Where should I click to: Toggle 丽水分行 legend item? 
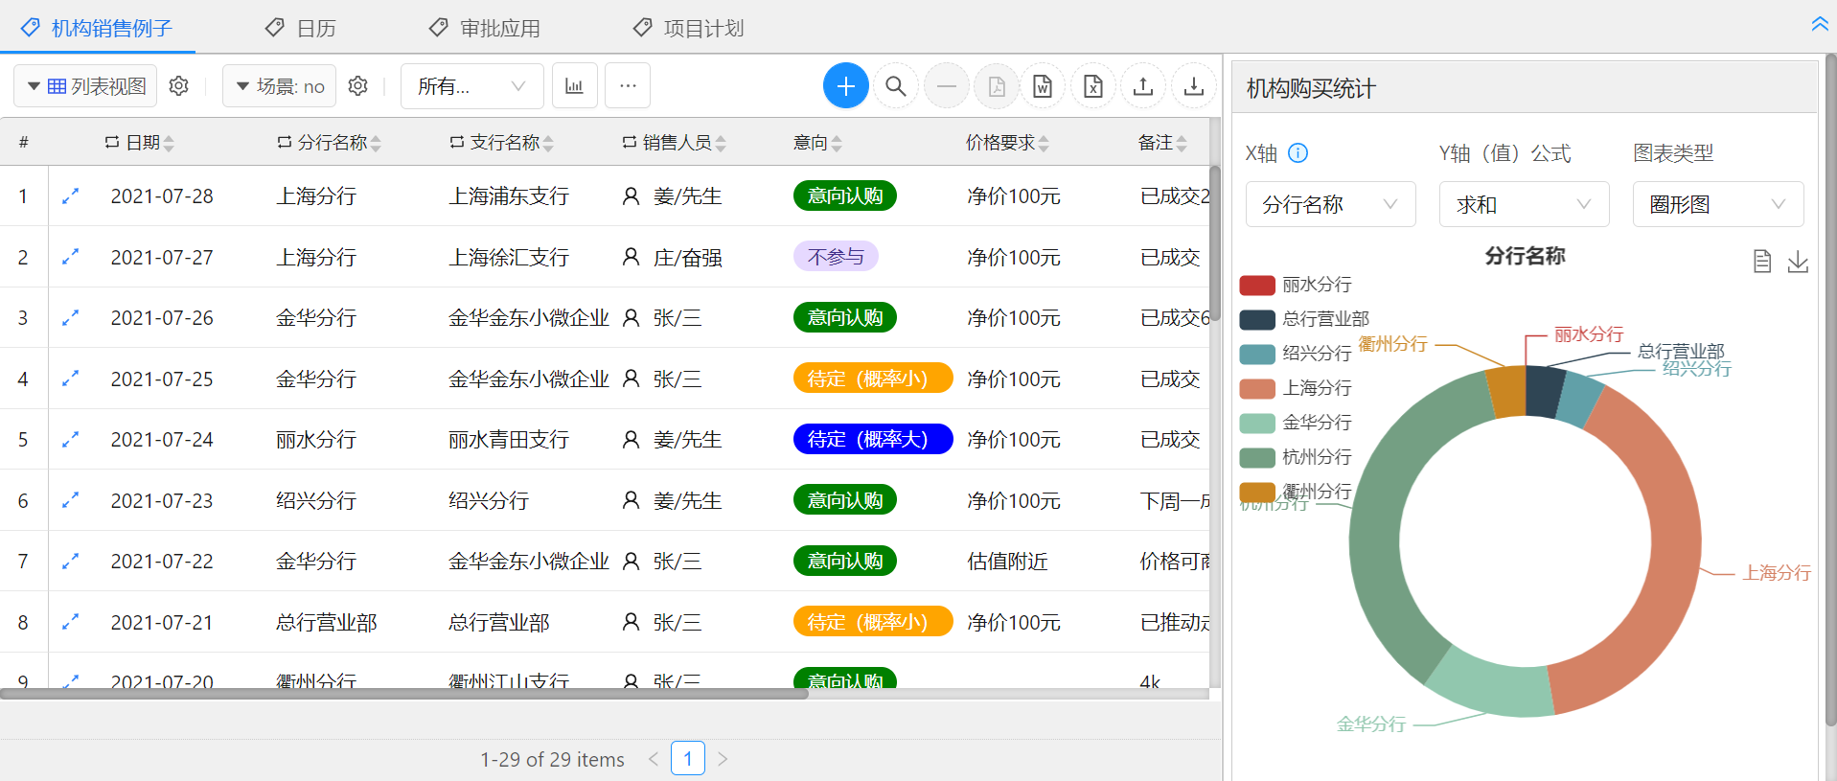point(1296,285)
